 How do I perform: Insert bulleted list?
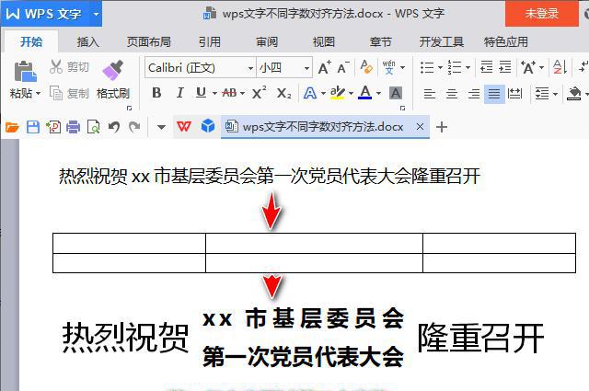(427, 67)
